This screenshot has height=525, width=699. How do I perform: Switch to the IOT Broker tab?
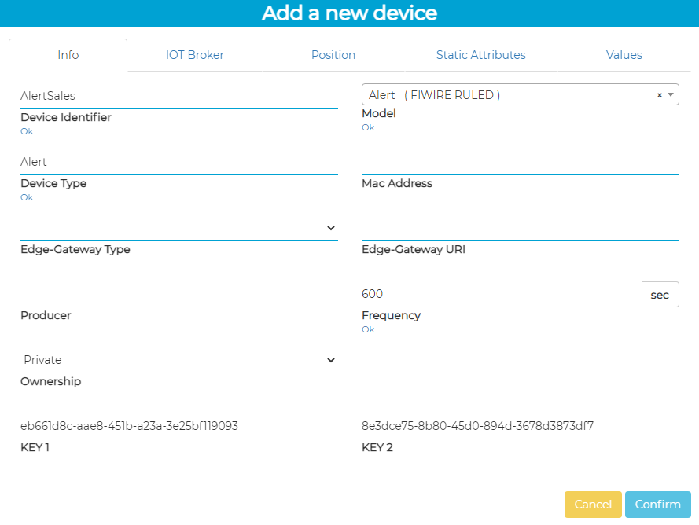pos(195,55)
